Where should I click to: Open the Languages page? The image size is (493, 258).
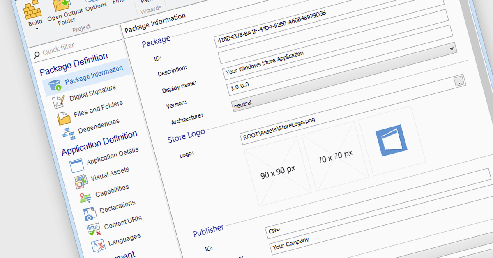pyautogui.click(x=124, y=240)
